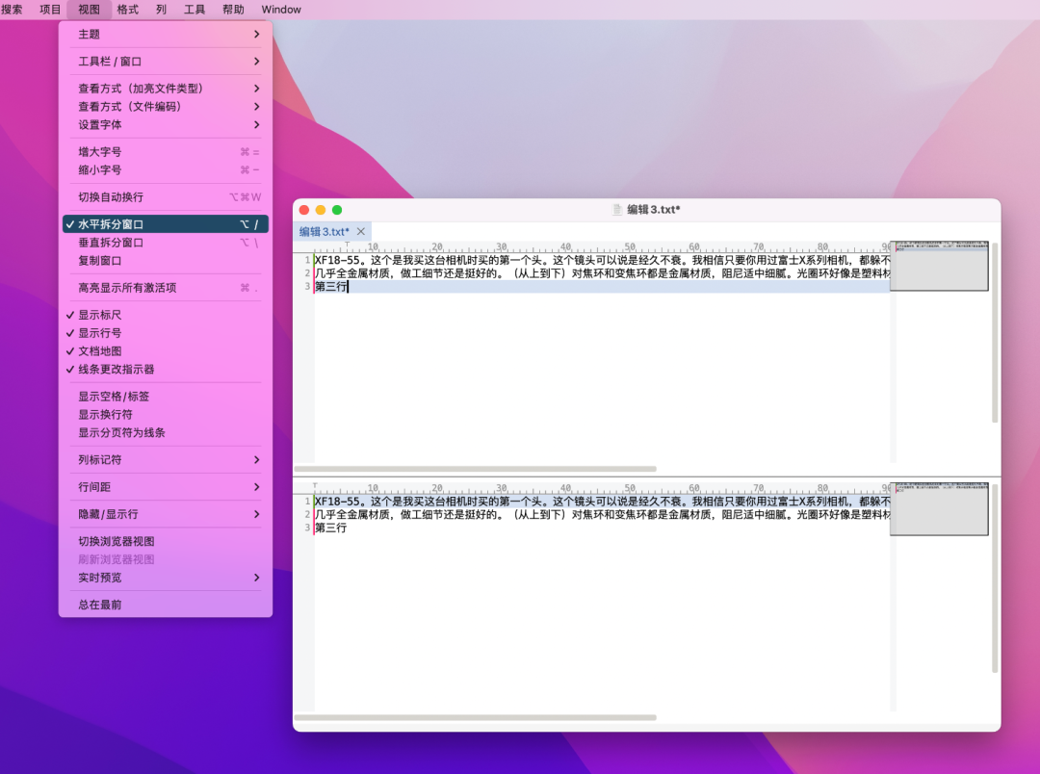This screenshot has height=774, width=1040.
Task: Open the Window menu
Action: pyautogui.click(x=281, y=10)
